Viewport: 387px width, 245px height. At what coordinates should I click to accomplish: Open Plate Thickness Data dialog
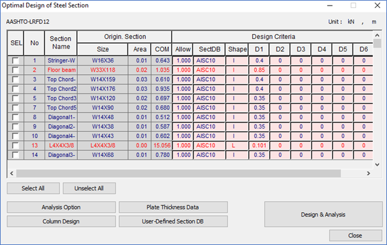[173, 207]
